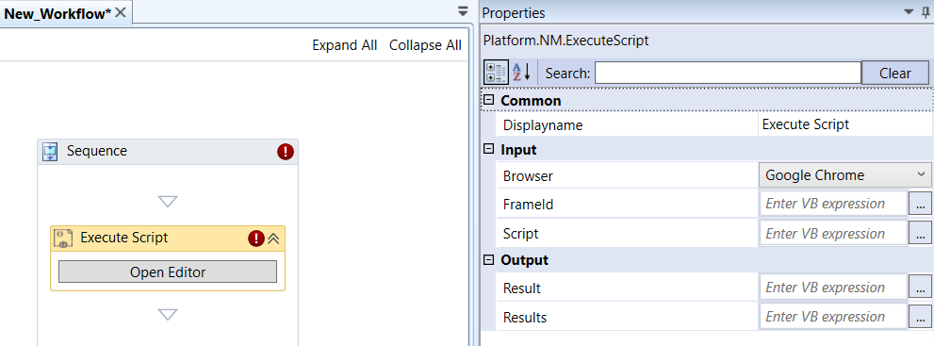Open the Properties panel options dropdown
The image size is (934, 346).
tap(909, 12)
